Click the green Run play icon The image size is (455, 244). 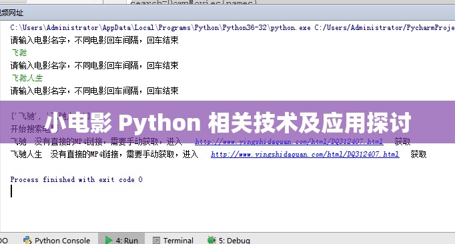click(109, 240)
